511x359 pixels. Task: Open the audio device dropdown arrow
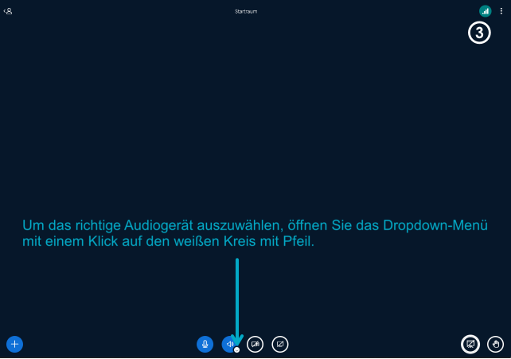237,350
